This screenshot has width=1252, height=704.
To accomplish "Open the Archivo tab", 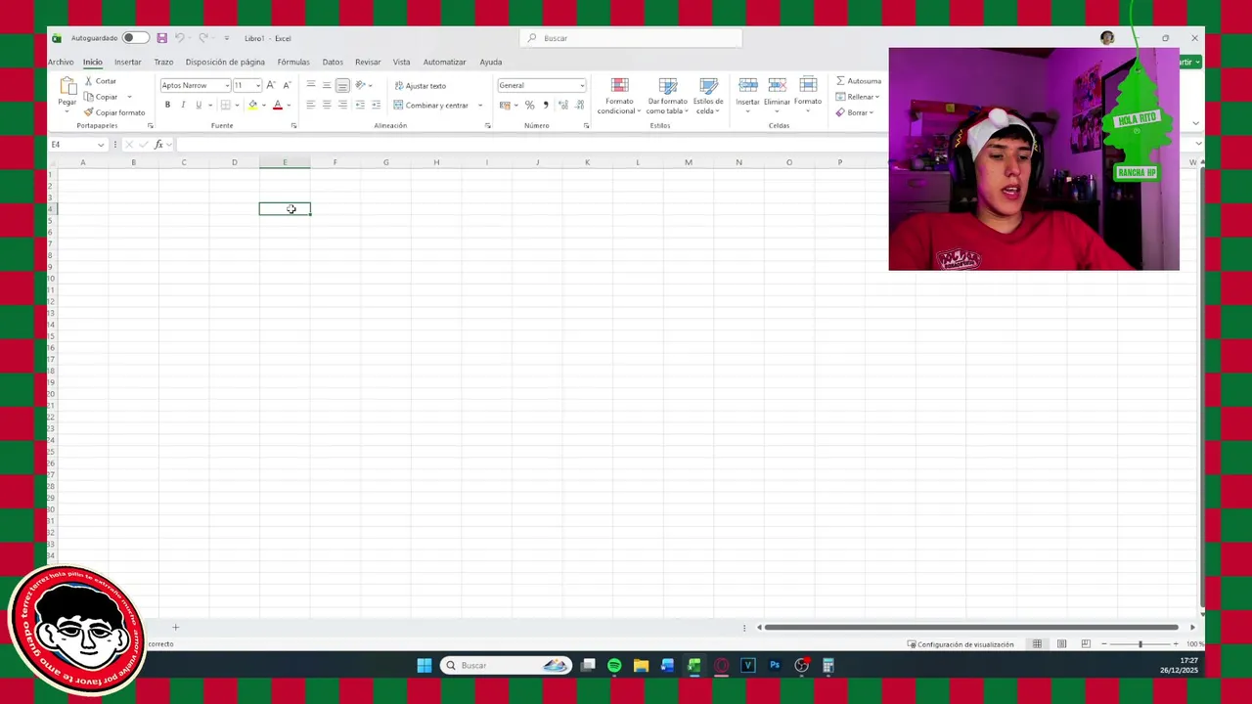I will click(61, 62).
